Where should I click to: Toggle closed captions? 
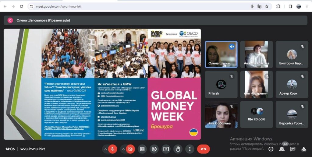coord(142,149)
